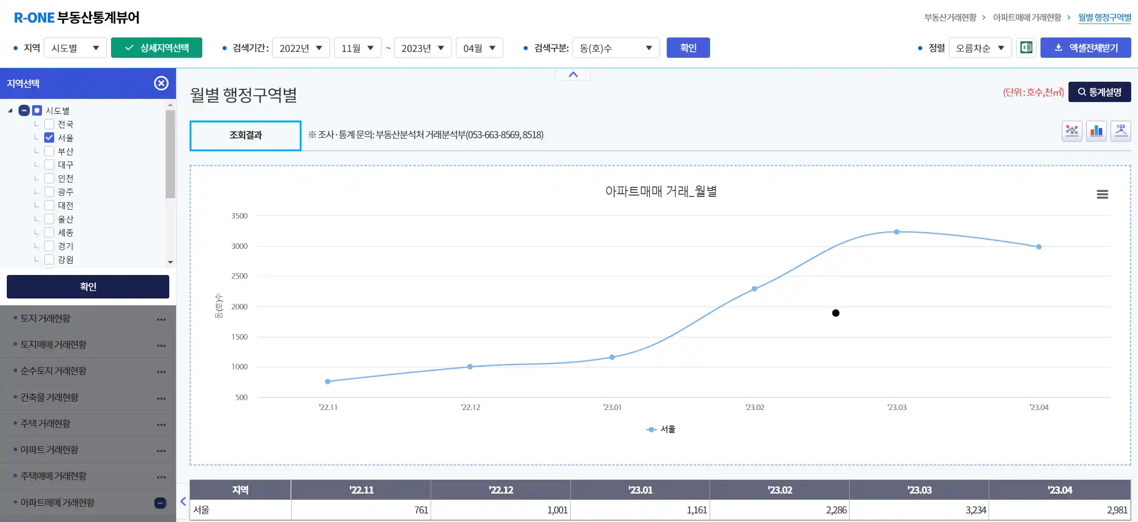Click the numeric value label chart icon
The width and height of the screenshot is (1138, 522).
(x=1120, y=131)
